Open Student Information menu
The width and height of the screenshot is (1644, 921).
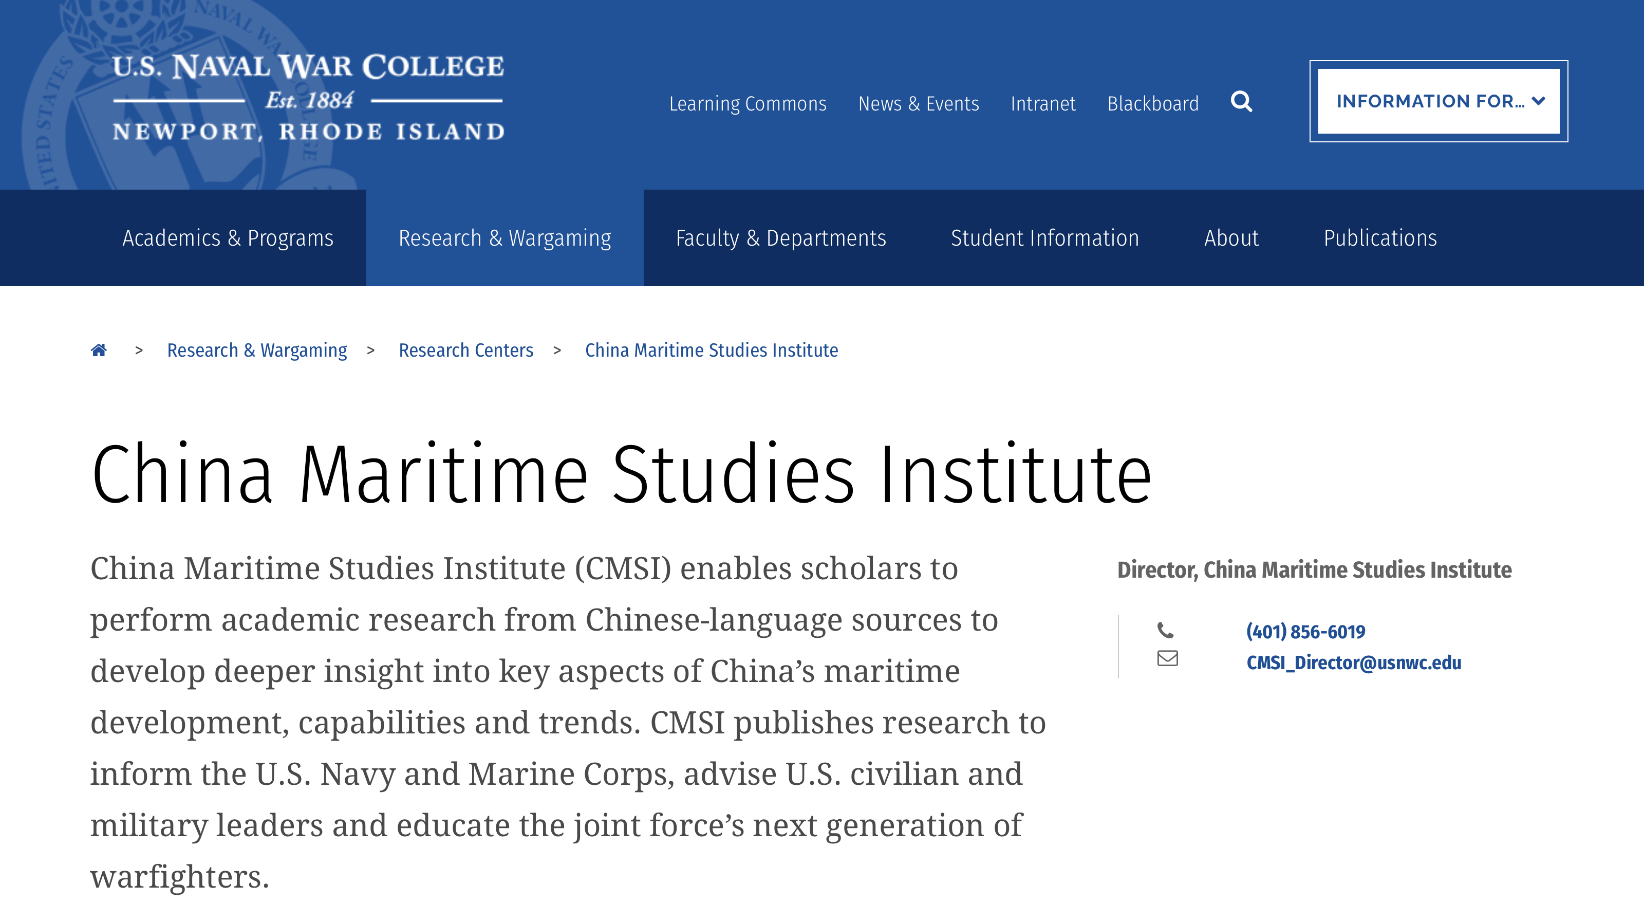(1045, 237)
